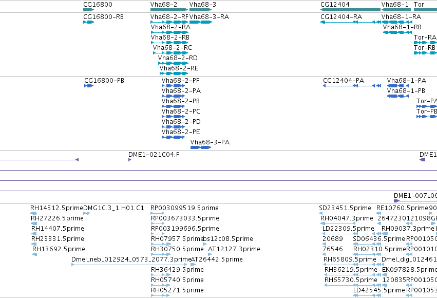Select EST RP003199696.5prime
This screenshot has width=437, height=298.
click(x=185, y=229)
